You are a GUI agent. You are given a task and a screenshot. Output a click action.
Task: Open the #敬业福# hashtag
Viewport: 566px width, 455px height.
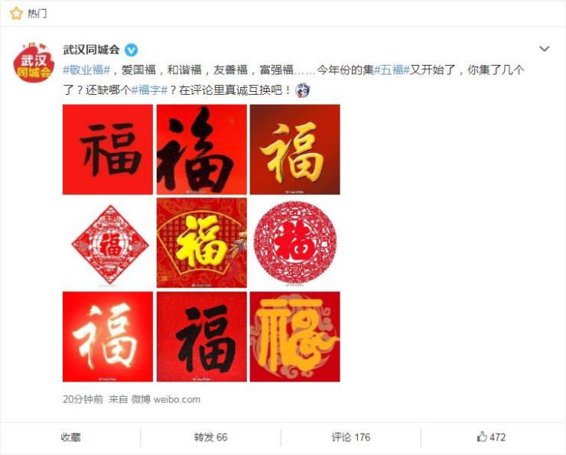[86, 70]
